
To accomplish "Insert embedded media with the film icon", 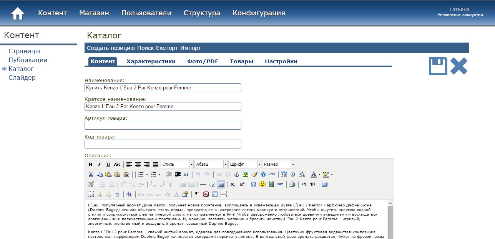I will (271, 184).
